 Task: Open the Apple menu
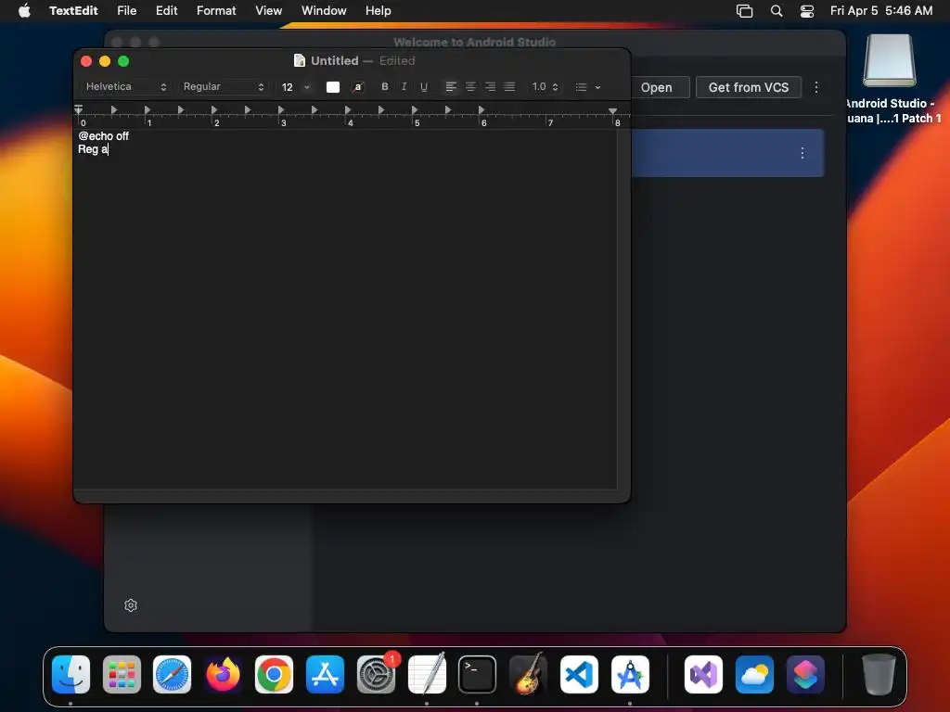pos(24,10)
